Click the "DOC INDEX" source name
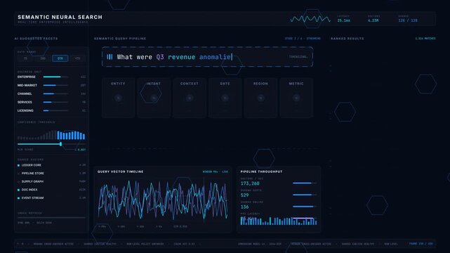Screen dimensions: 450x253 click(x=29, y=190)
